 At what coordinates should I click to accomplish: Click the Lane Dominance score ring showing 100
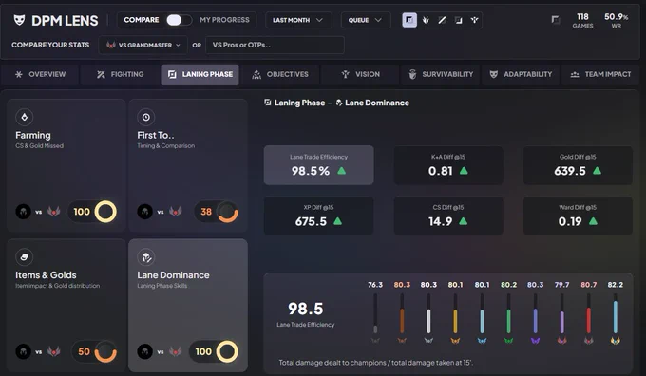click(x=227, y=351)
